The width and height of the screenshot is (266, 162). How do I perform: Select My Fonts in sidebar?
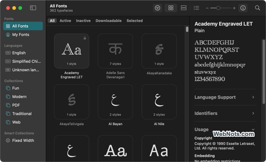click(x=23, y=35)
